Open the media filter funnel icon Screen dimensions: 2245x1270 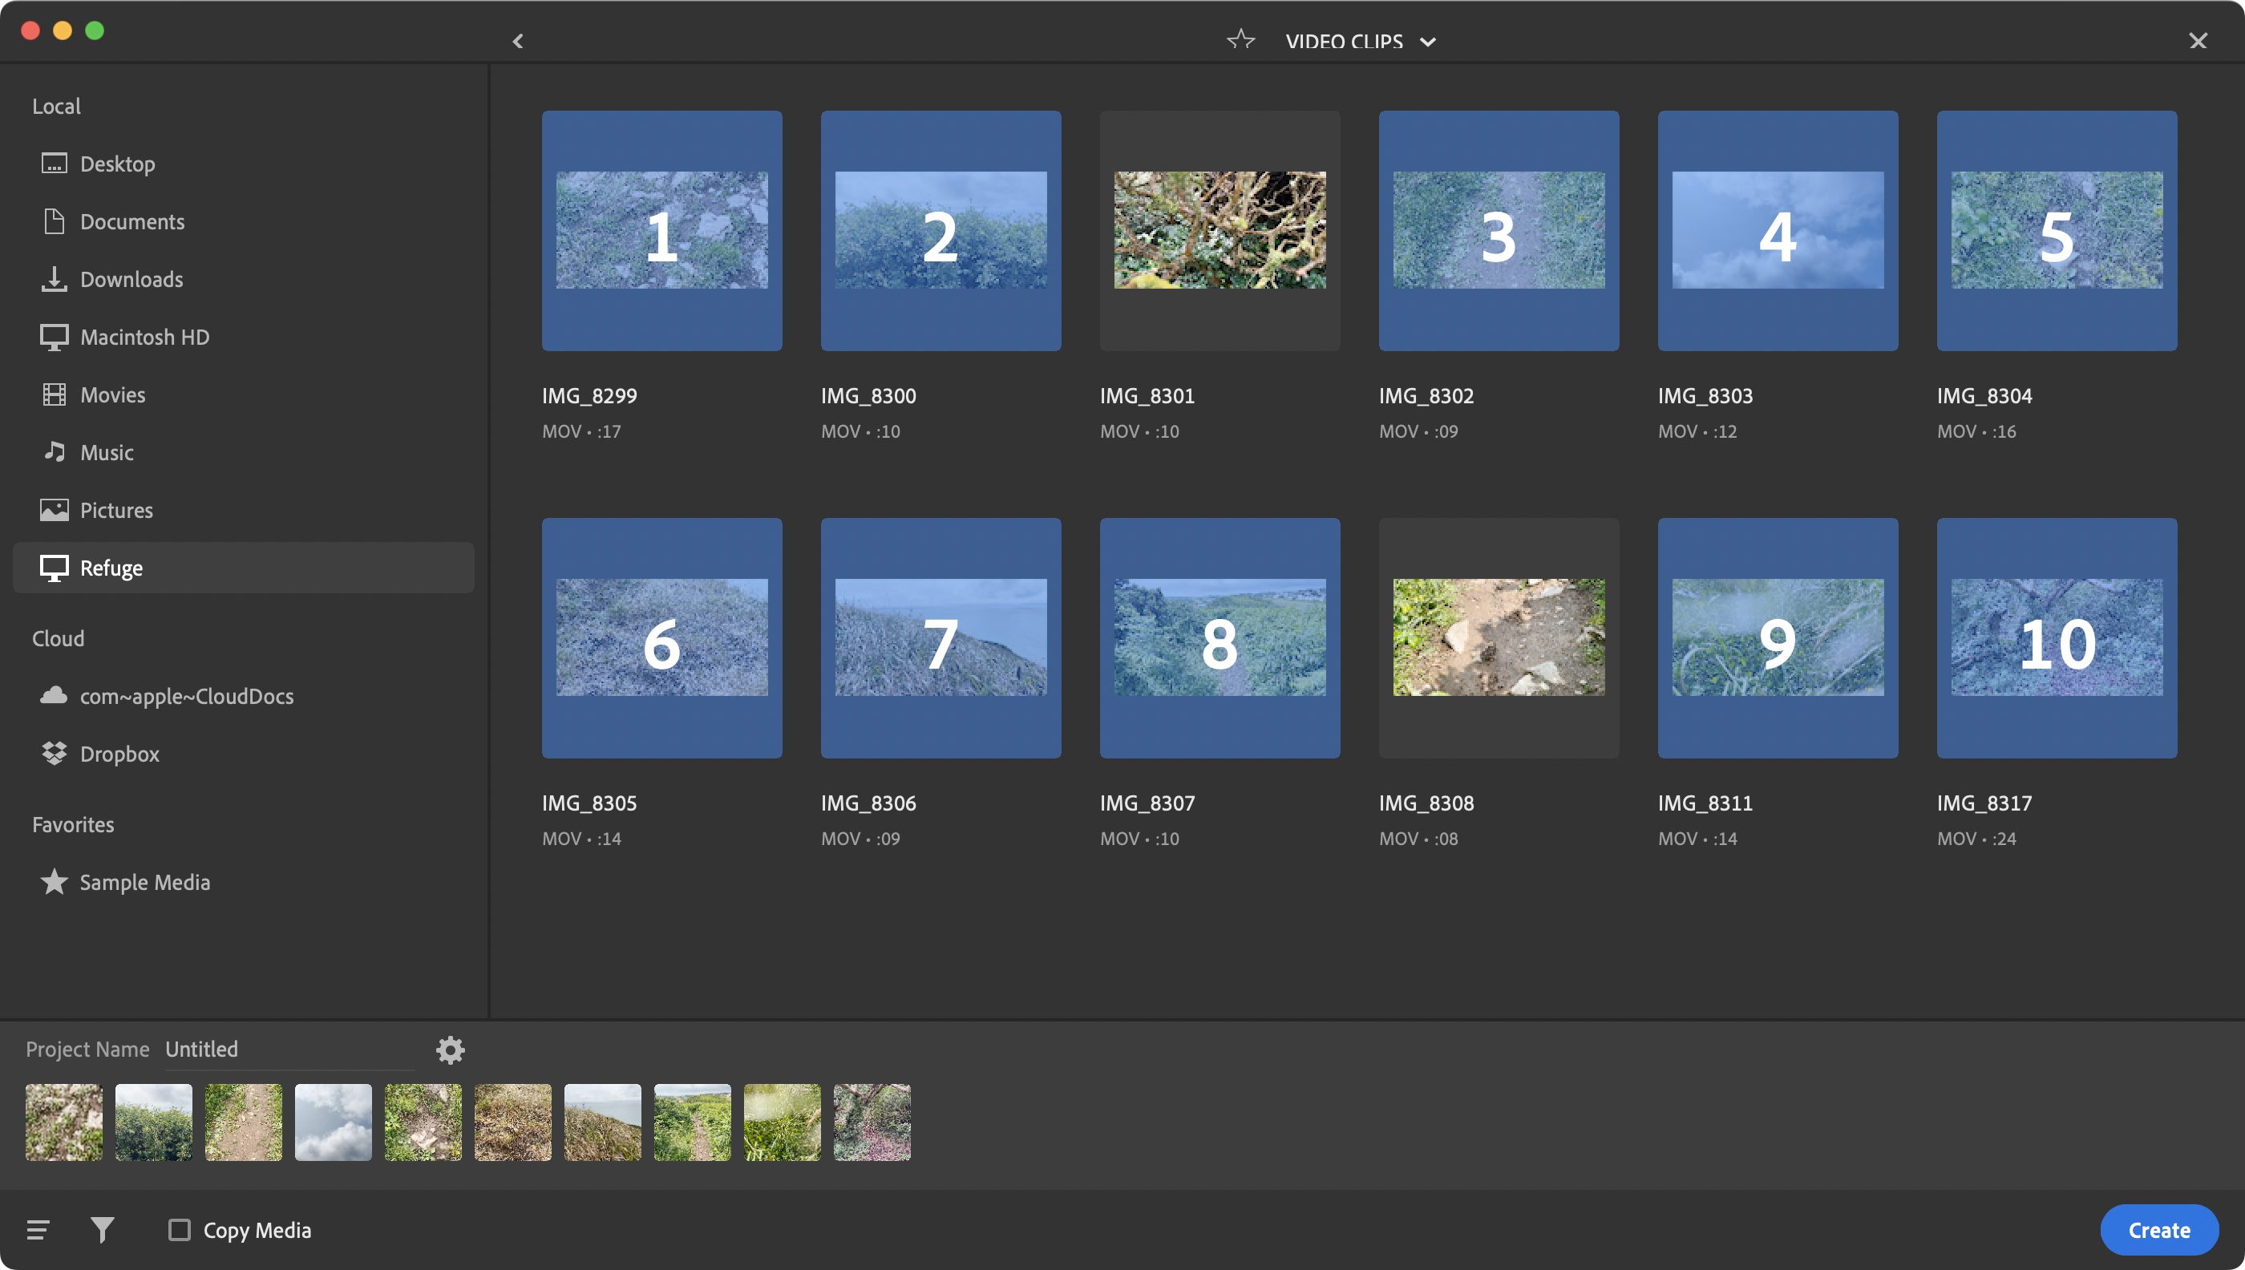point(102,1230)
